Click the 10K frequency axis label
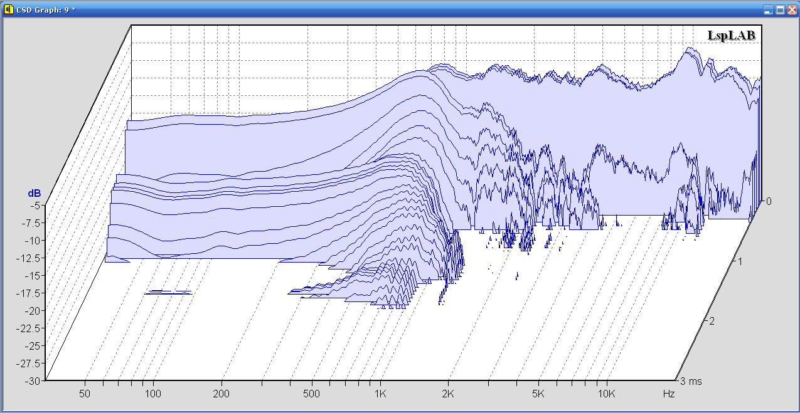The image size is (800, 413). point(605,394)
